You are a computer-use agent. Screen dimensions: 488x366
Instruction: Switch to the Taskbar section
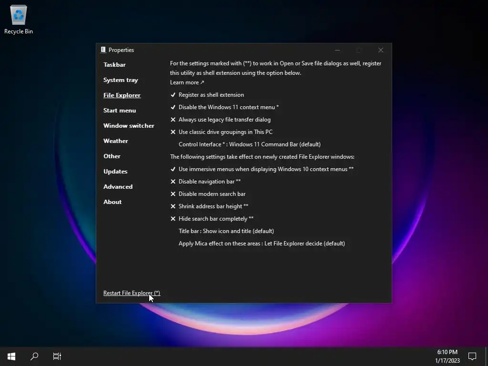click(x=114, y=65)
